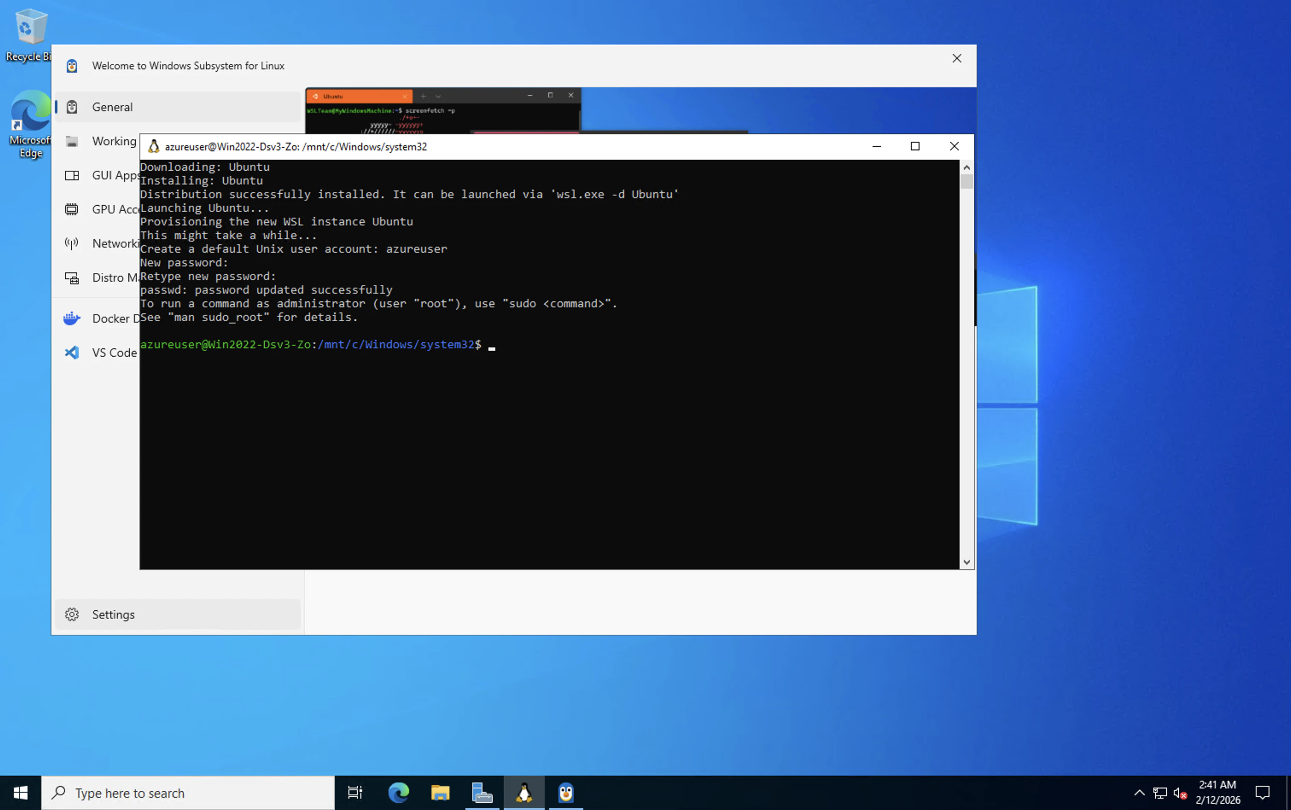Click the VS Code logo icon
The height and width of the screenshot is (810, 1291).
coord(72,353)
